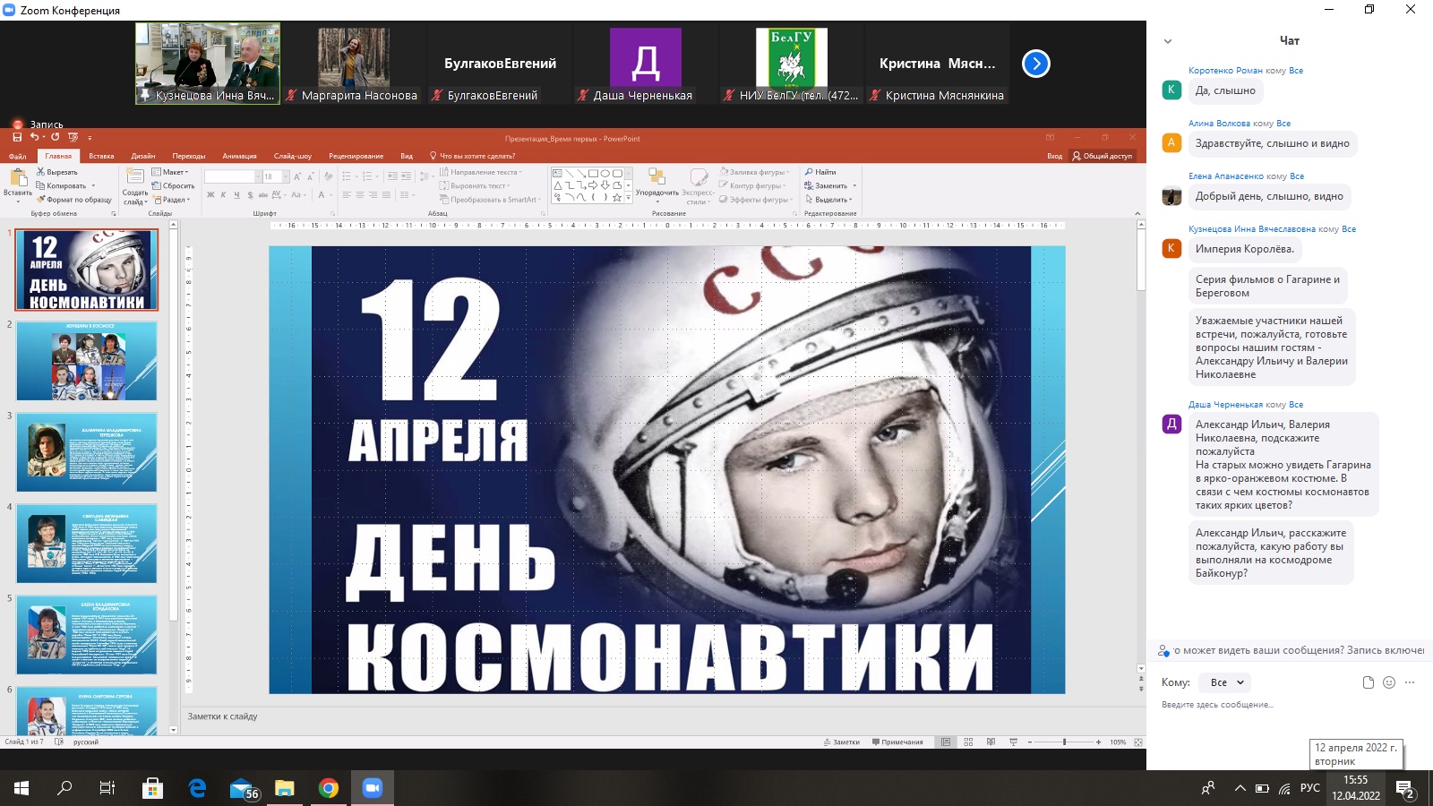Fit slide to current window icon

coord(1138,742)
